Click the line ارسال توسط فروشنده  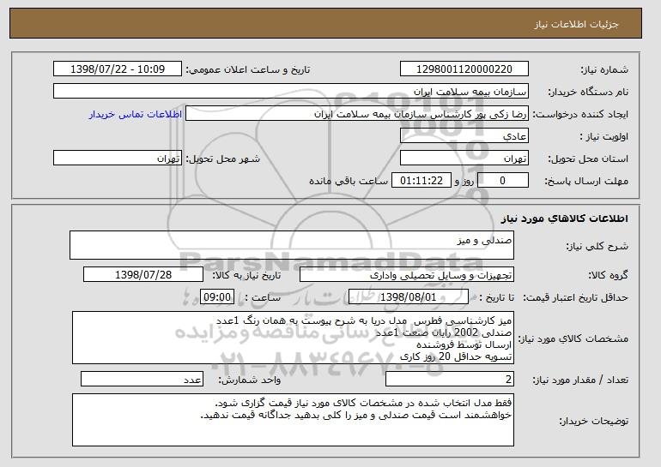(464, 344)
